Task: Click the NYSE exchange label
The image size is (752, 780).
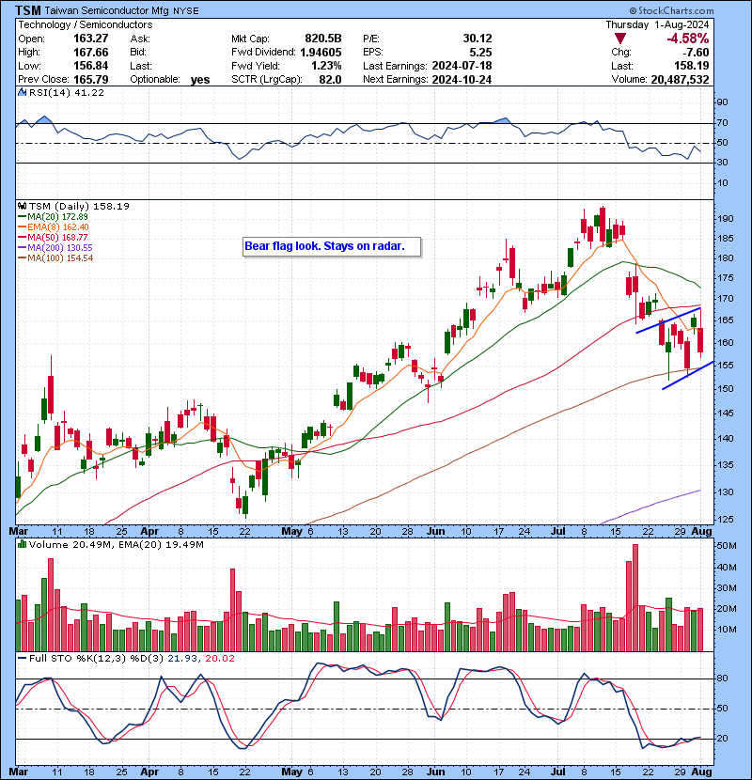Action: 185,11
